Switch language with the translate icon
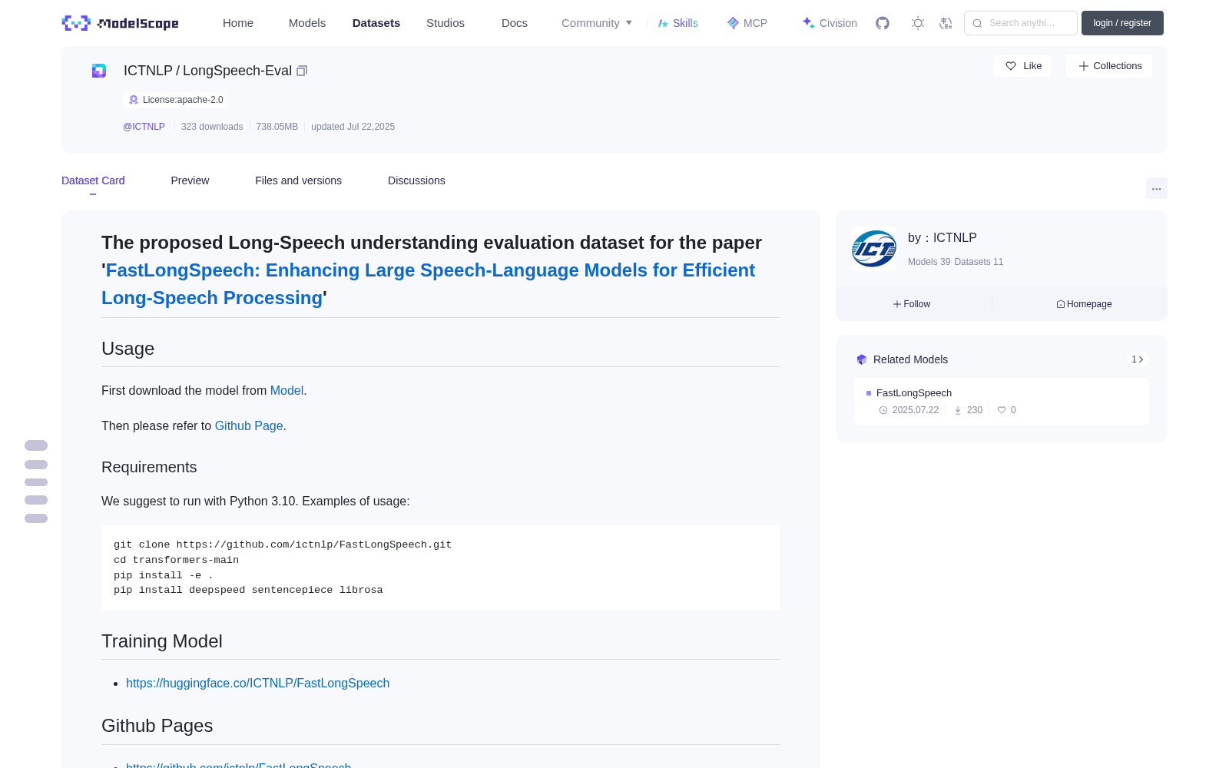Viewport: 1229px width, 768px height. click(946, 23)
